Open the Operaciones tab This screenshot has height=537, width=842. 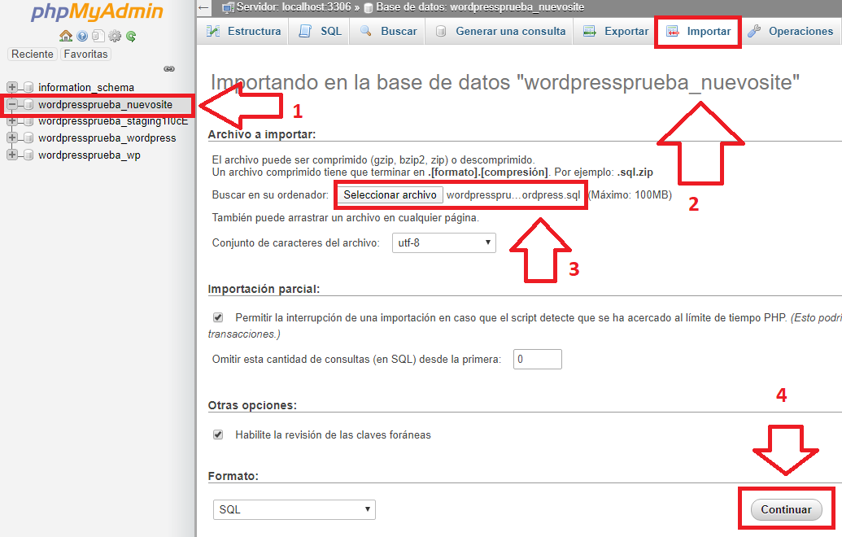[x=791, y=31]
